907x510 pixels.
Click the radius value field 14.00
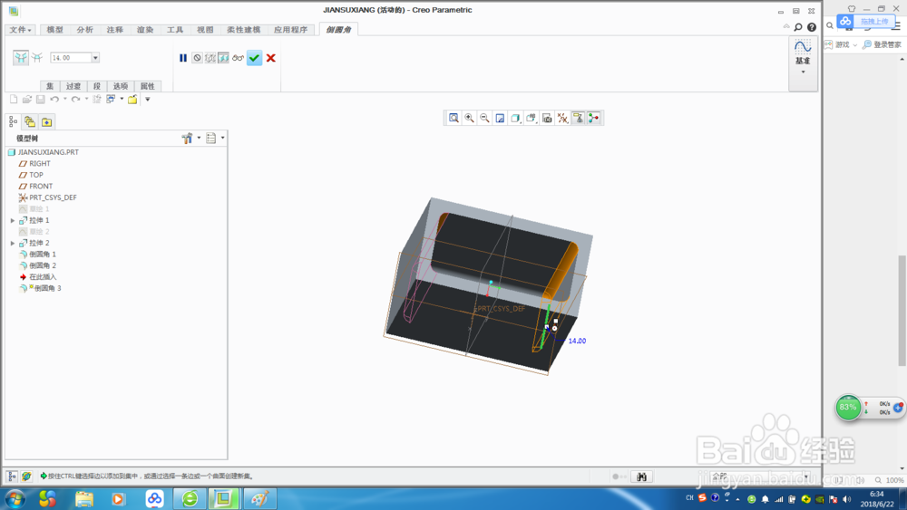[x=71, y=58]
